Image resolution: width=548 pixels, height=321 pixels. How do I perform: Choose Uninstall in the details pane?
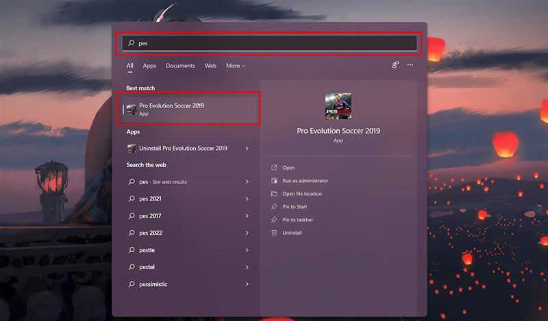[x=292, y=233]
